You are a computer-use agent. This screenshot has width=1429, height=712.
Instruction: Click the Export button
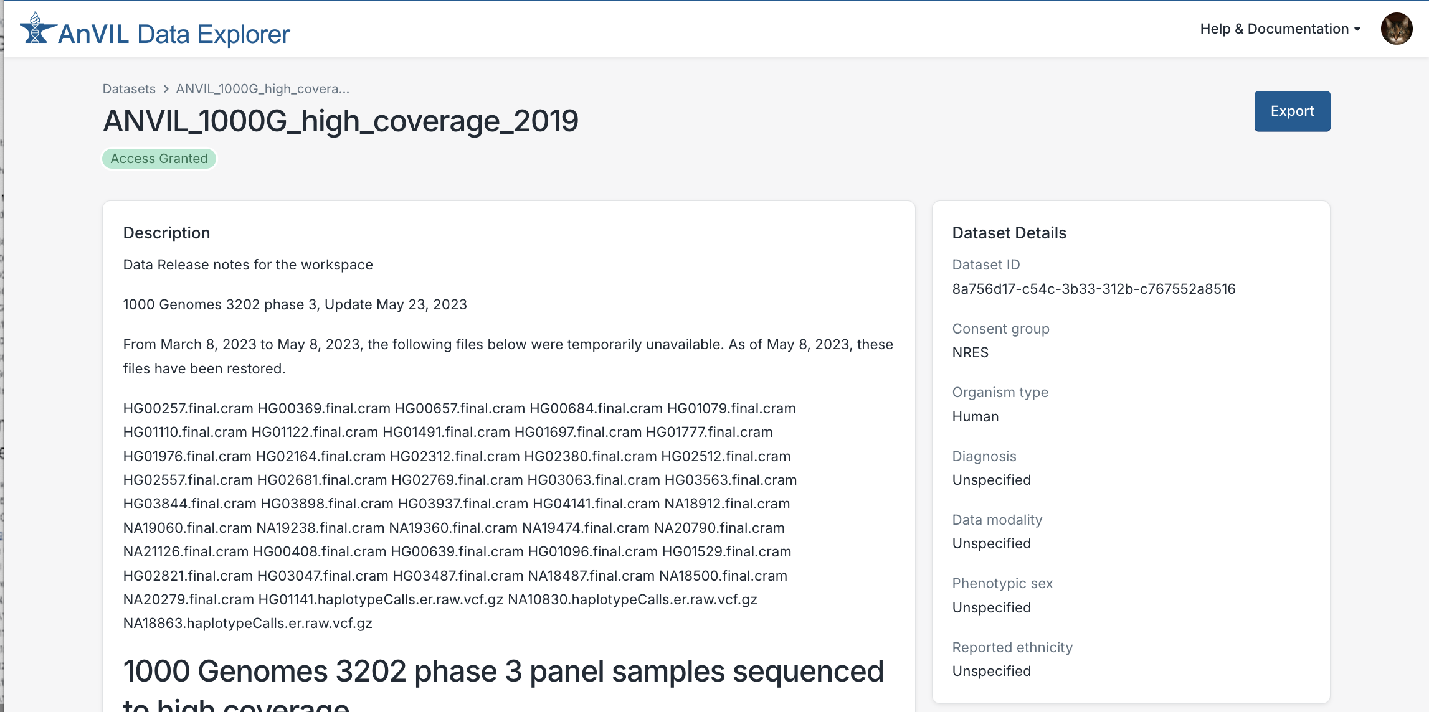[1292, 111]
